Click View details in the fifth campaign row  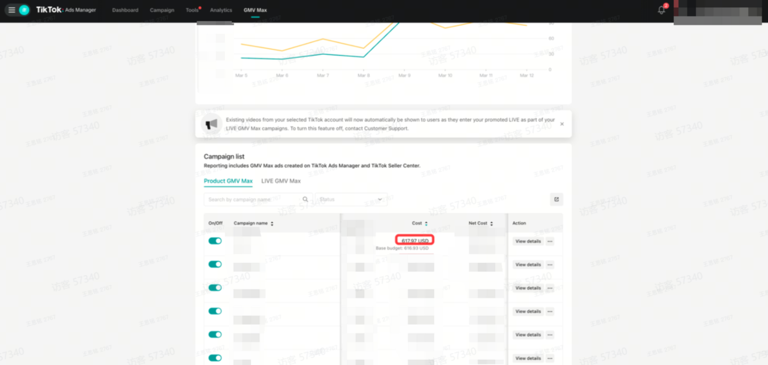coord(528,335)
